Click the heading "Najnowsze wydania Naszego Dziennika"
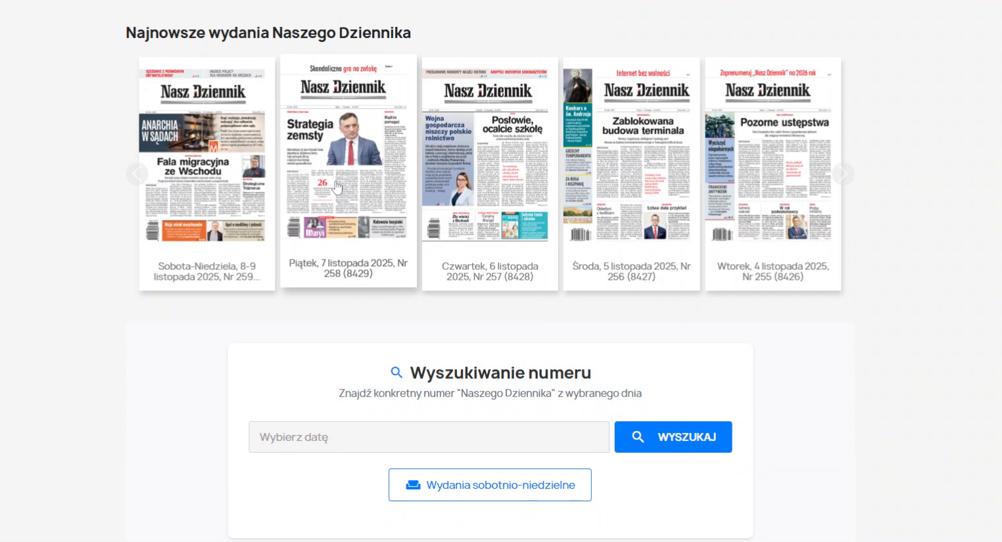The height and width of the screenshot is (542, 1002). (x=268, y=32)
